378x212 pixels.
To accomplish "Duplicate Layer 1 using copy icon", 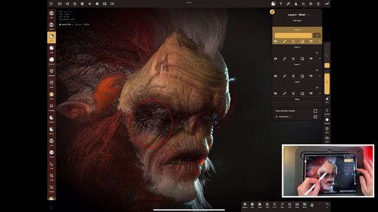I will point(302,76).
